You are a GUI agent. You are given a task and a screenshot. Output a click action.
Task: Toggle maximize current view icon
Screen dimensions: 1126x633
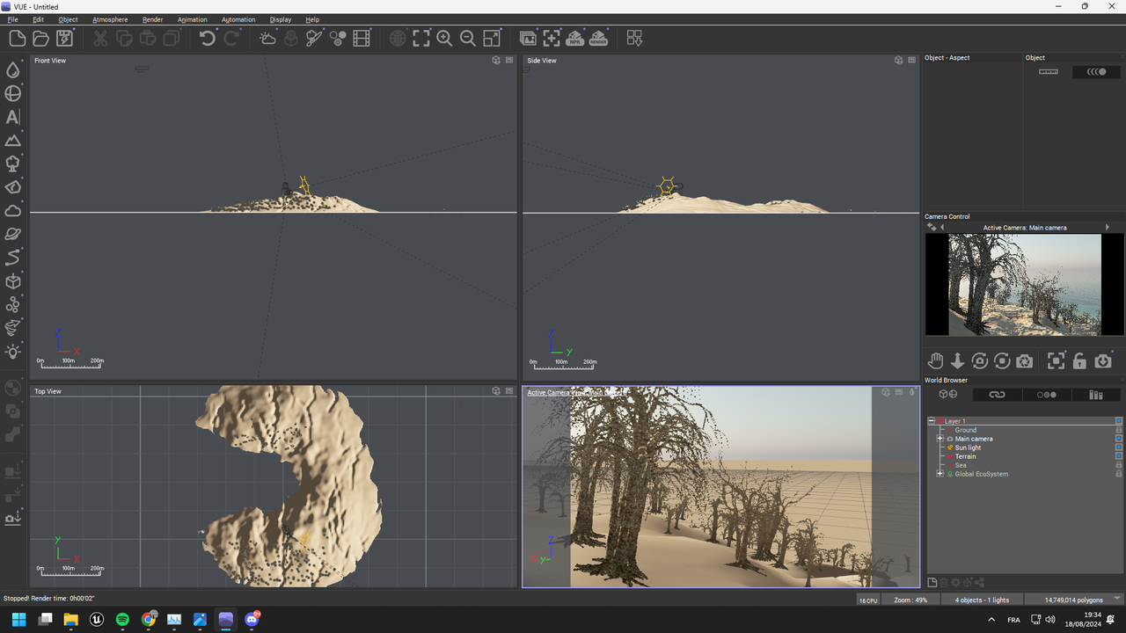coord(492,38)
